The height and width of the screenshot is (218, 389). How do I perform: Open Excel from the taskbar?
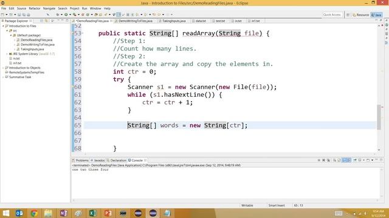tap(93, 213)
